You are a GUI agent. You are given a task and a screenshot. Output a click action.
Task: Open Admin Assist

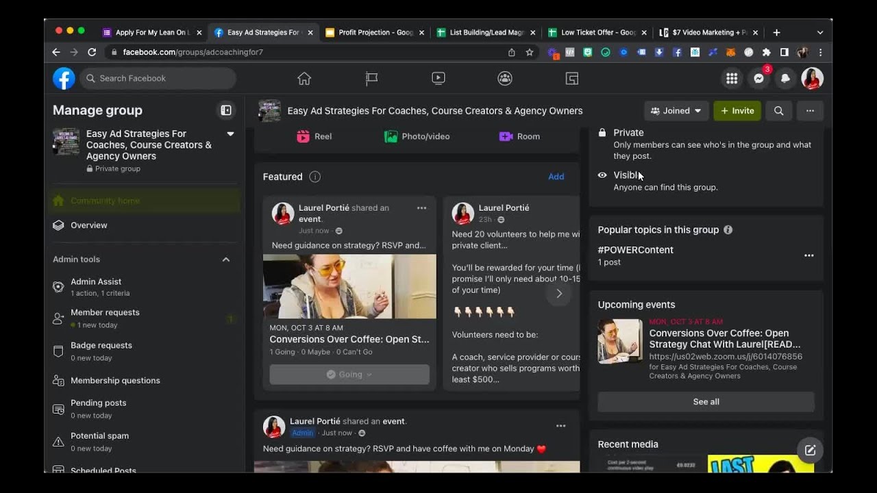pos(144,287)
